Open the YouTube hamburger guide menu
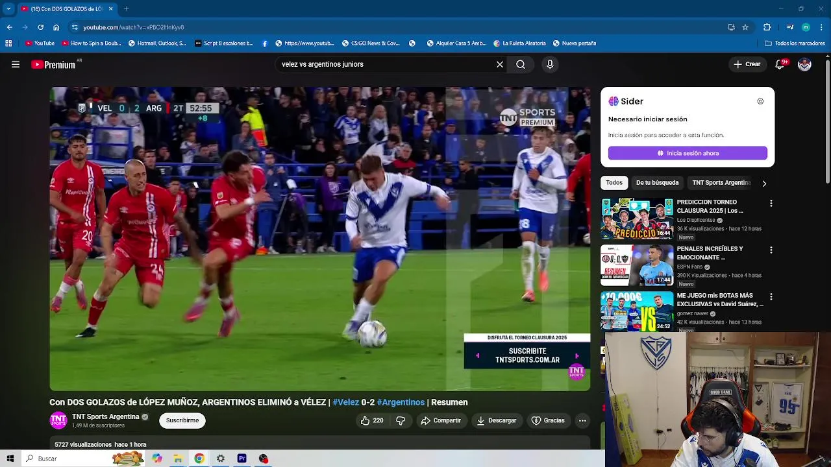 coord(16,64)
